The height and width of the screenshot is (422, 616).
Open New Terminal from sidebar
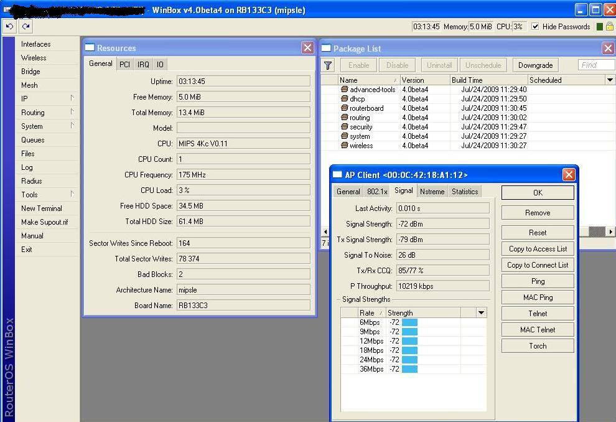[x=41, y=209]
